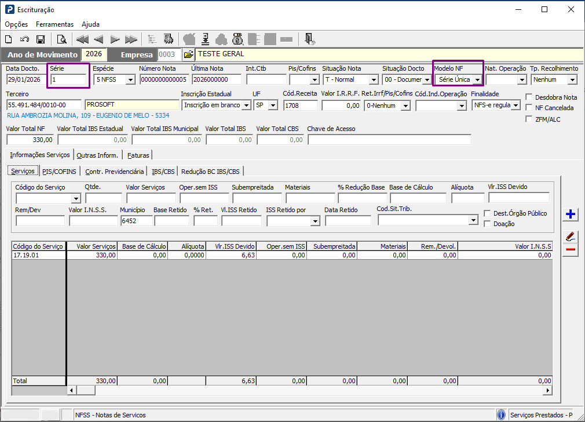The height and width of the screenshot is (422, 585).
Task: Click the CIB coin toolbar icon
Action: tap(237, 39)
